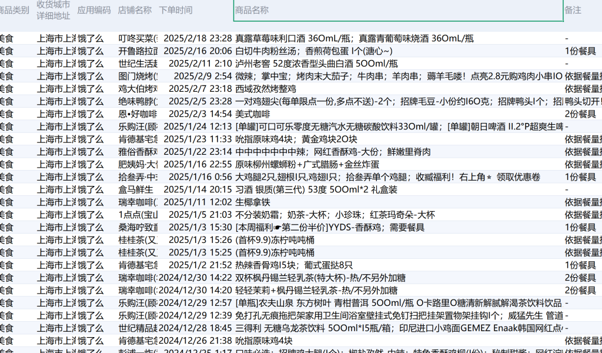Select the date cell 2025/1/23 11:33
This screenshot has width=602, height=353.
(x=198, y=139)
